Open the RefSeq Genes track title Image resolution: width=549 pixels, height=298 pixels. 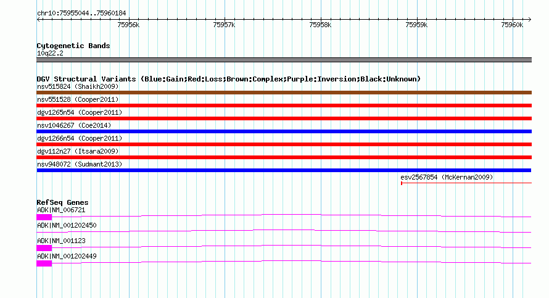(62, 202)
